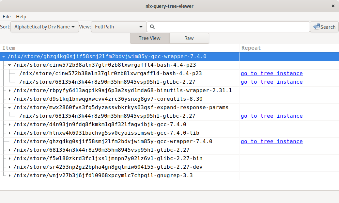This screenshot has height=203, width=339.
Task: Expand the gnugrep-3.3 node
Action: coord(9,176)
